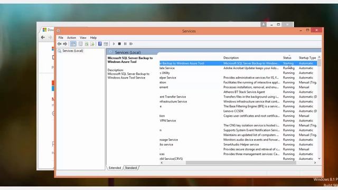Viewport: 338px width, 190px height.
Task: Select 'Provides three management services' row
Action: 238,154
